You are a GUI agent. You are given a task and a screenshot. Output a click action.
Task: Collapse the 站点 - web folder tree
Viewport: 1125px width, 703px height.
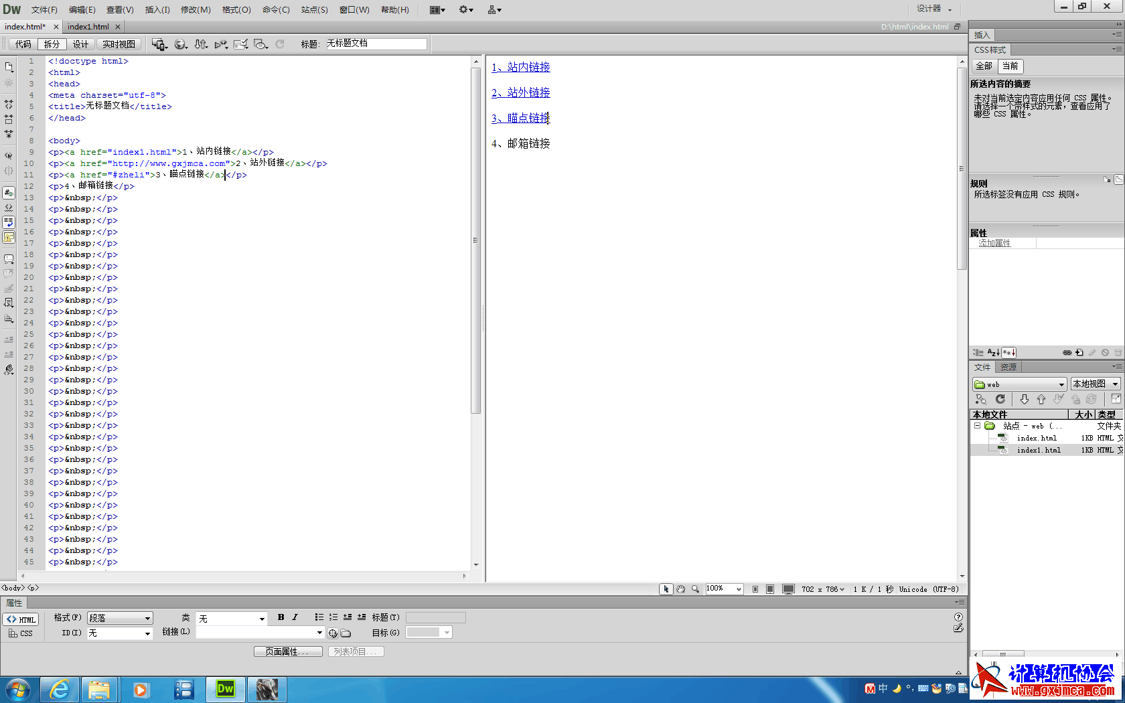click(977, 426)
